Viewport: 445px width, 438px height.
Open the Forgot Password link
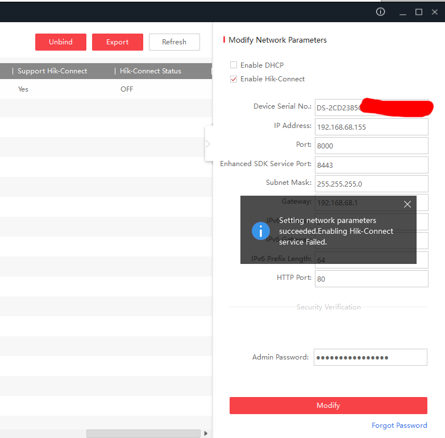coord(399,425)
